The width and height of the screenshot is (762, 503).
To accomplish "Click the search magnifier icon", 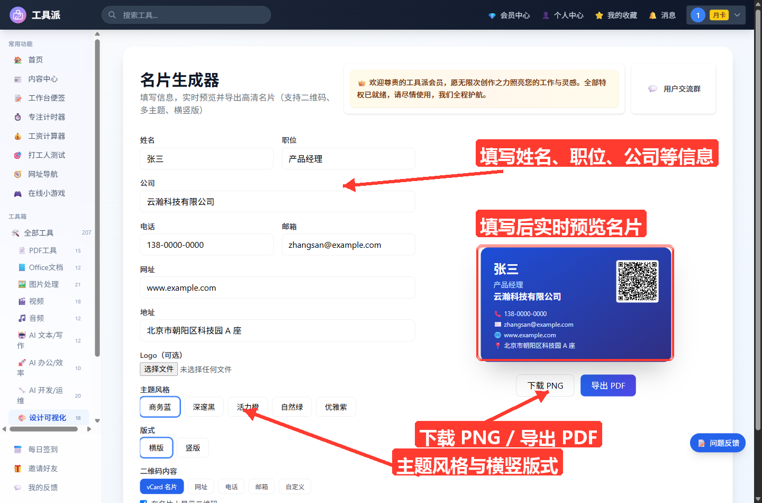I will [112, 15].
